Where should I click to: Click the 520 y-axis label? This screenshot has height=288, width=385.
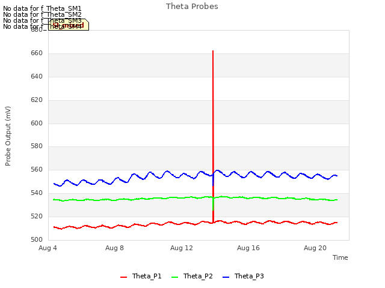(x=37, y=216)
